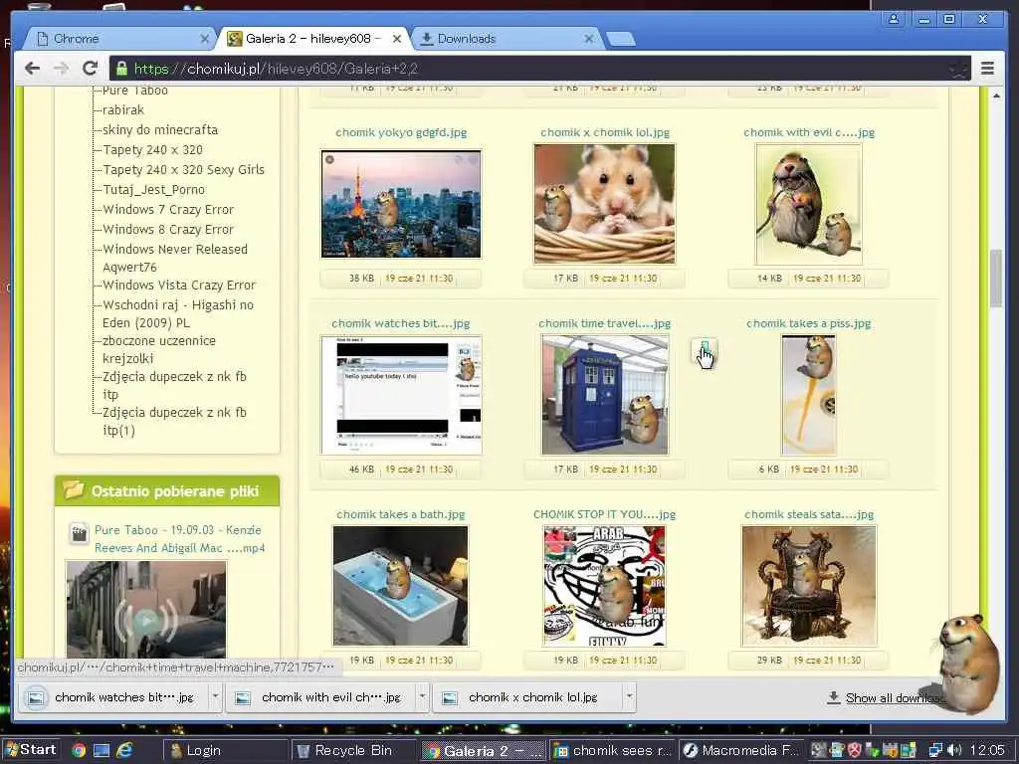The height and width of the screenshot is (764, 1019).
Task: Click the browser forward arrow
Action: pos(61,69)
